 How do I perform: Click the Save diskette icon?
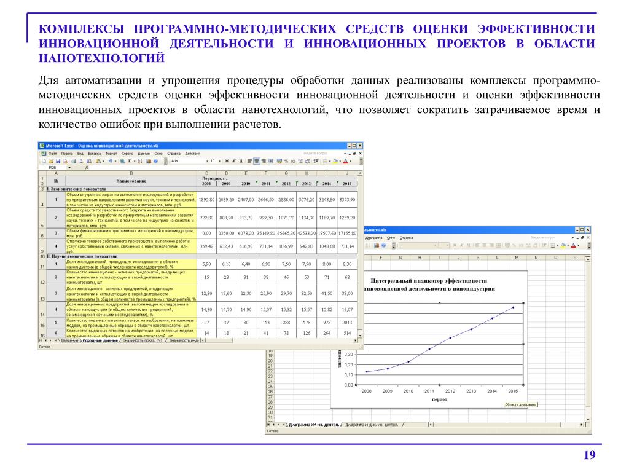tap(58, 161)
